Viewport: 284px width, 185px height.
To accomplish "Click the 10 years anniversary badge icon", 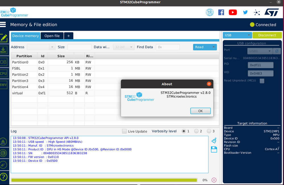I will click(210, 12).
